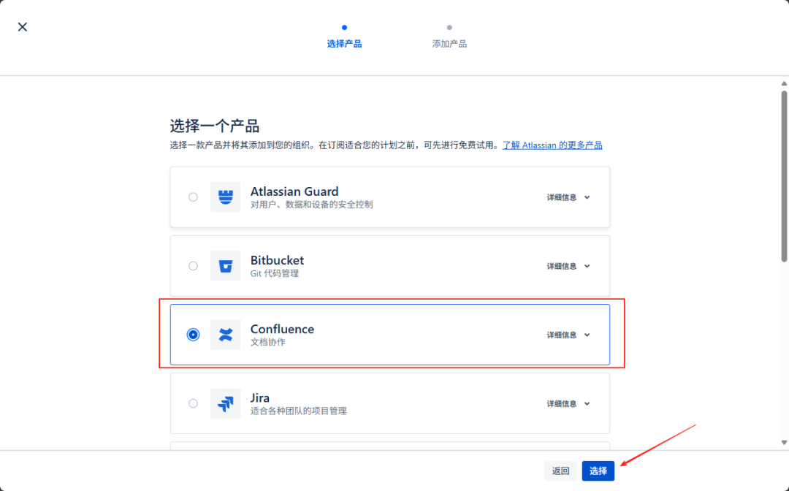Click the 返回 button
The image size is (789, 491).
click(x=560, y=471)
